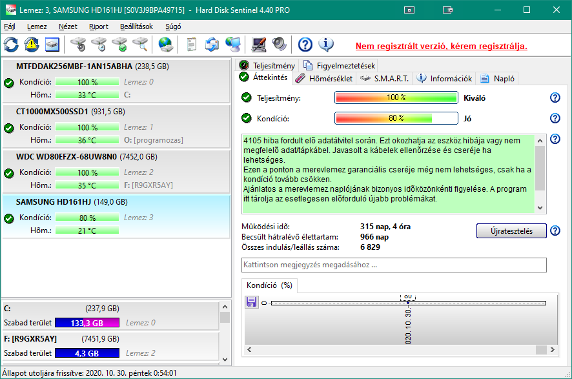
Task: Click the disk with gray gauge toolbar icon
Action: (x=77, y=45)
